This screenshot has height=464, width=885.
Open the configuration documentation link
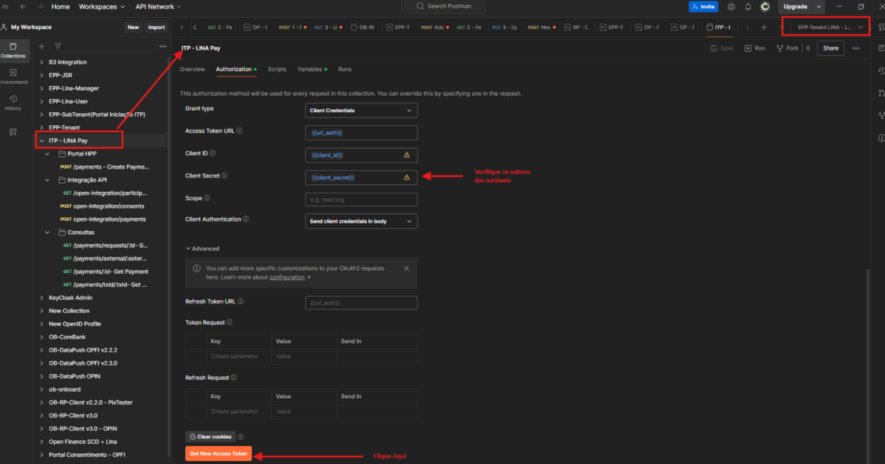(x=287, y=277)
